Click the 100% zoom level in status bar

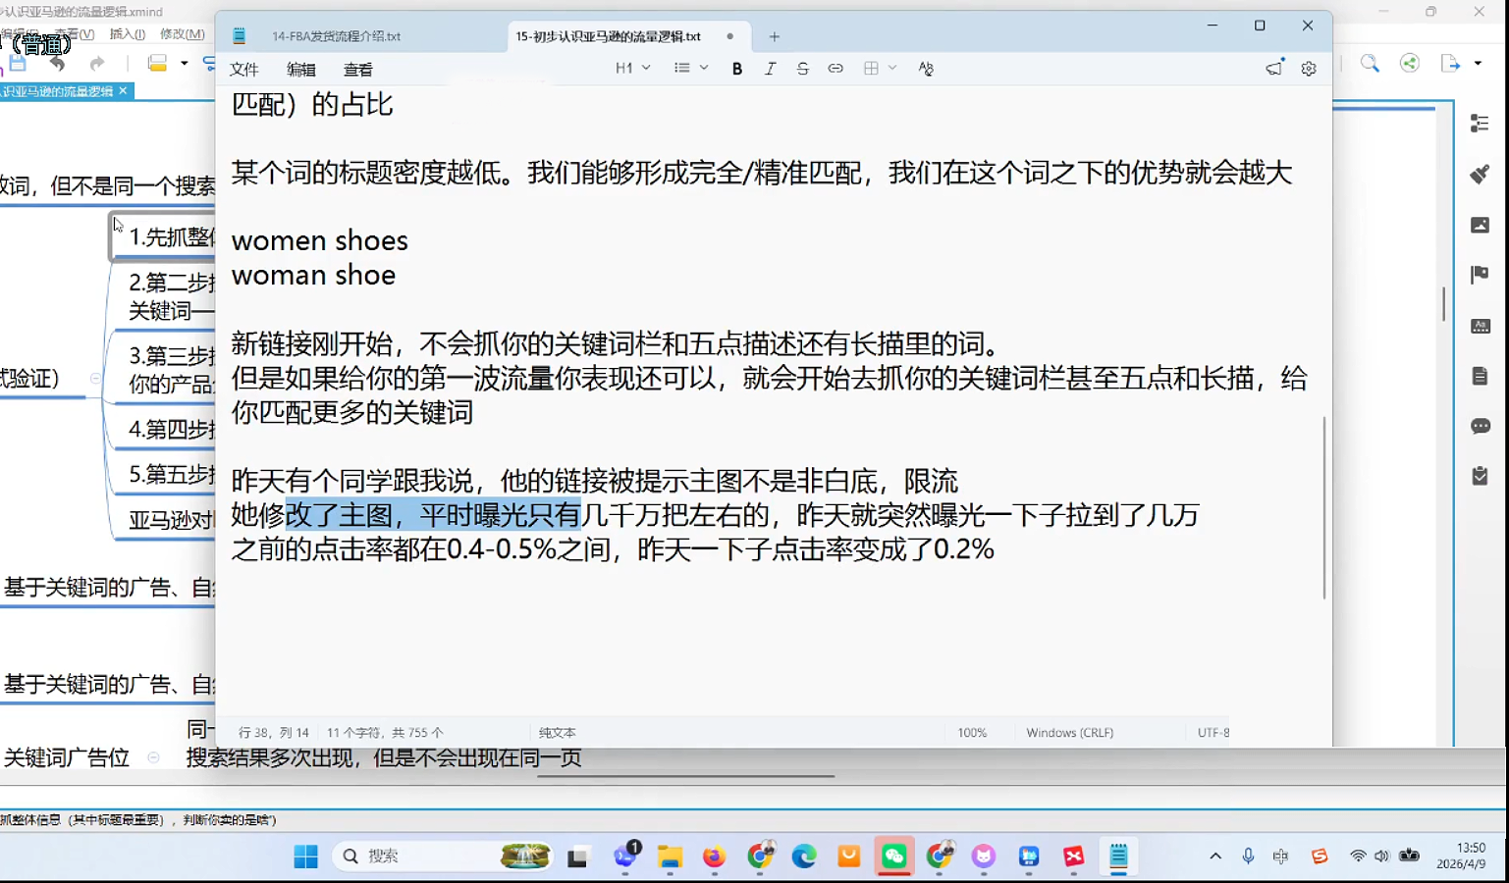[972, 733]
